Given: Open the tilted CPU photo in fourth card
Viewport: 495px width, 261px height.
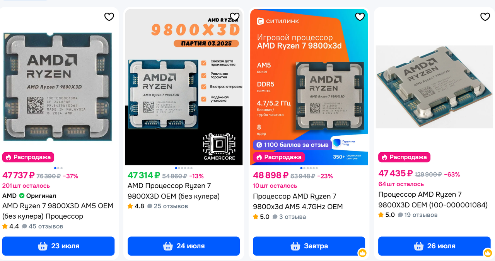Looking at the screenshot, I should point(434,87).
